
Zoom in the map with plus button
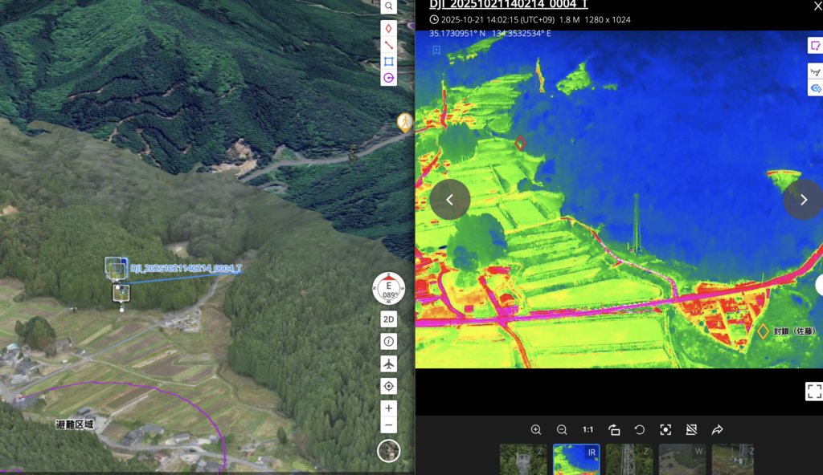click(x=389, y=408)
